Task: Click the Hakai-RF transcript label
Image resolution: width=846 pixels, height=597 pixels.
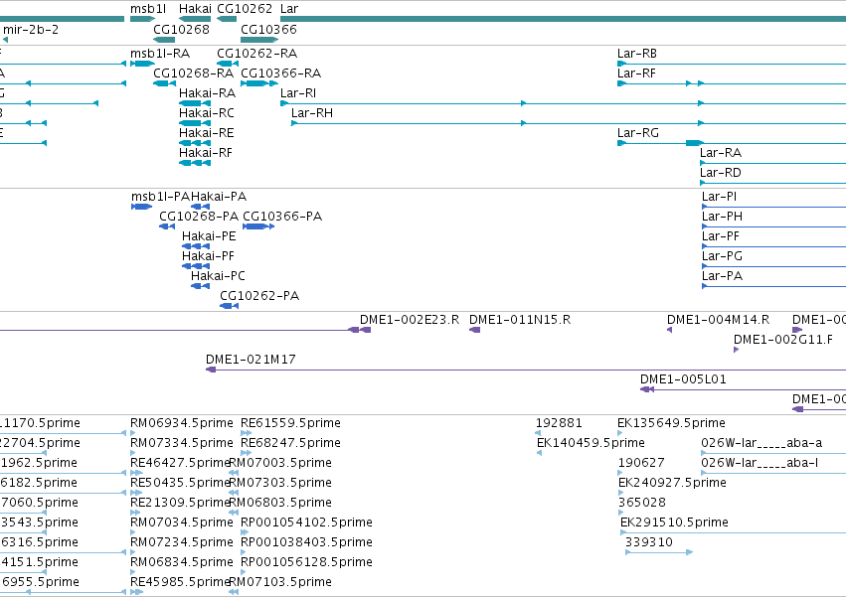Action: click(206, 153)
